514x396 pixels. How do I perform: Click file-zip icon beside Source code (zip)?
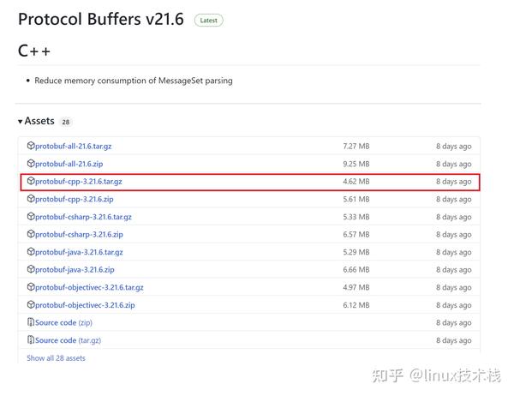(31, 323)
